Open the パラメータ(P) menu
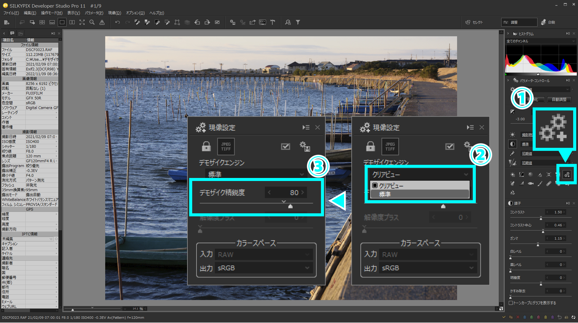Image resolution: width=578 pixels, height=323 pixels. 94,13
